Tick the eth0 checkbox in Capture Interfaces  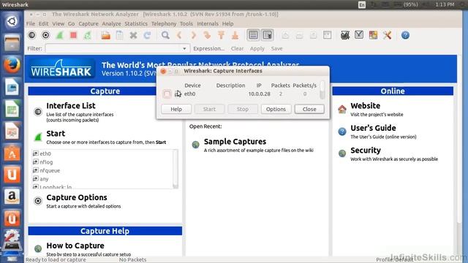coord(167,94)
